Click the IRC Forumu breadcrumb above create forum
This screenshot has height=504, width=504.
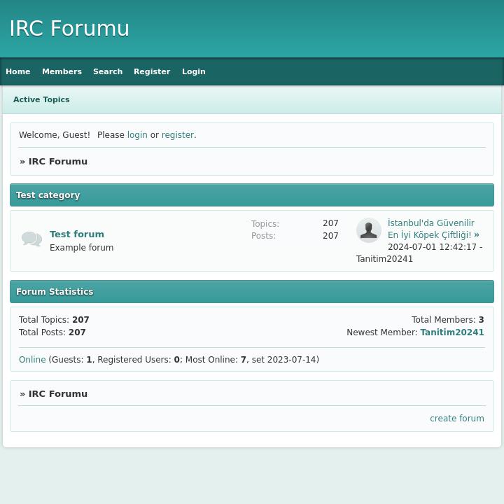(x=58, y=394)
